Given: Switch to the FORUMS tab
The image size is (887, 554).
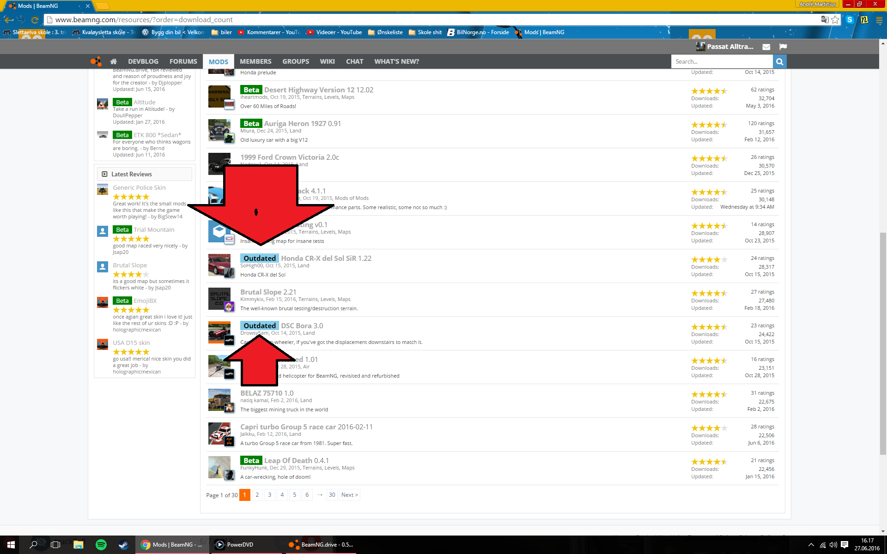Looking at the screenshot, I should point(183,61).
